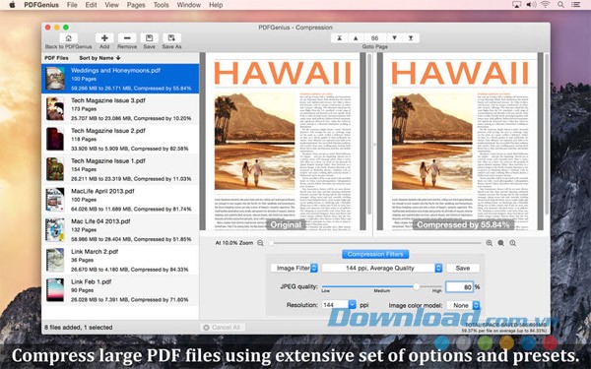
Task: Open the Apple menu
Action: click(x=12, y=5)
